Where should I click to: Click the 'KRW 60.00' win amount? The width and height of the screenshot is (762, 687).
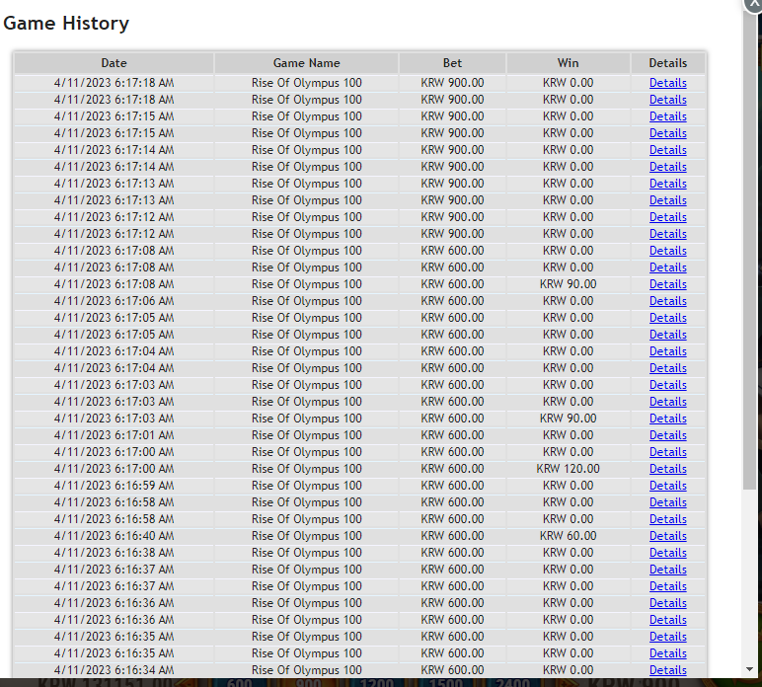pos(568,536)
